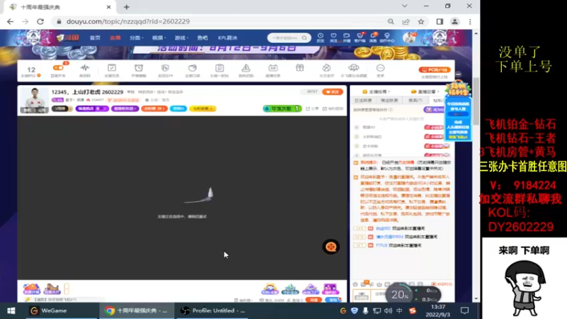Open 鱼吧 in the Douyu nav
The width and height of the screenshot is (567, 319).
tap(203, 38)
